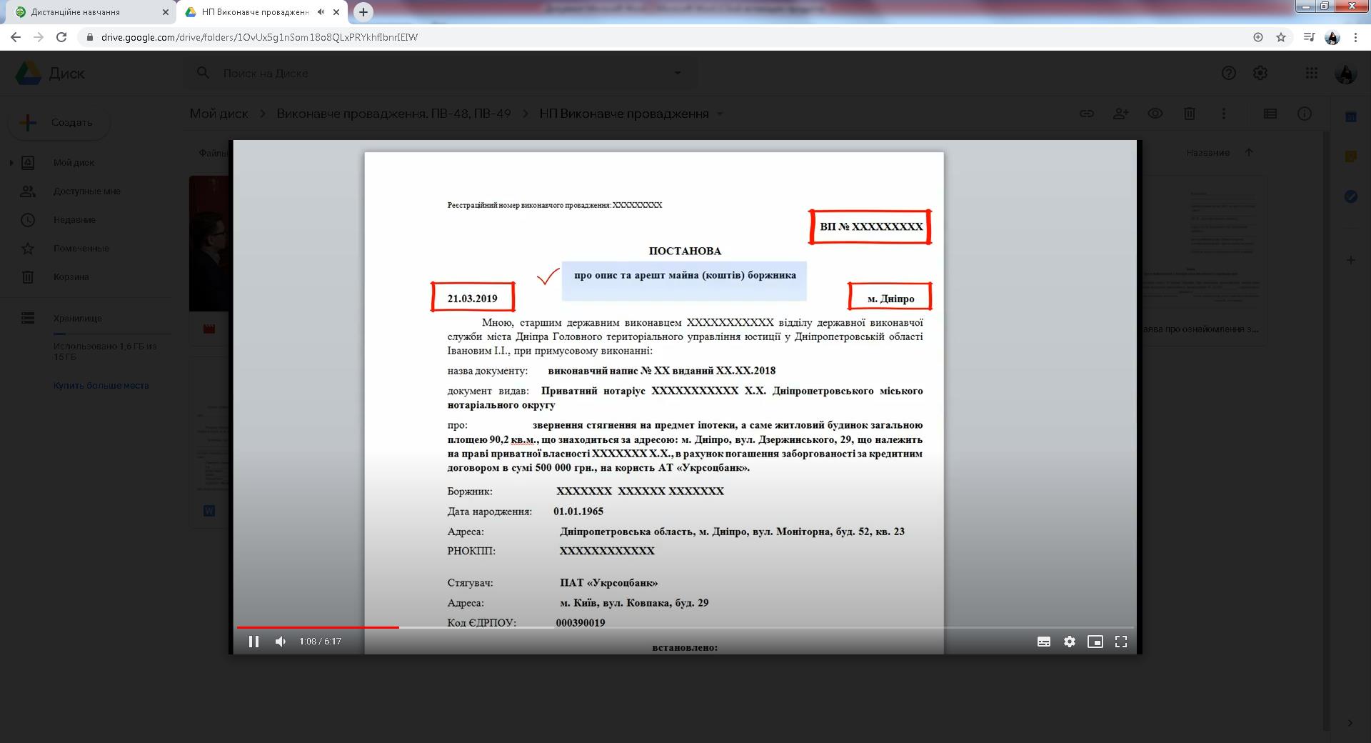Go forward in browser history
This screenshot has width=1371, height=743.
39,37
